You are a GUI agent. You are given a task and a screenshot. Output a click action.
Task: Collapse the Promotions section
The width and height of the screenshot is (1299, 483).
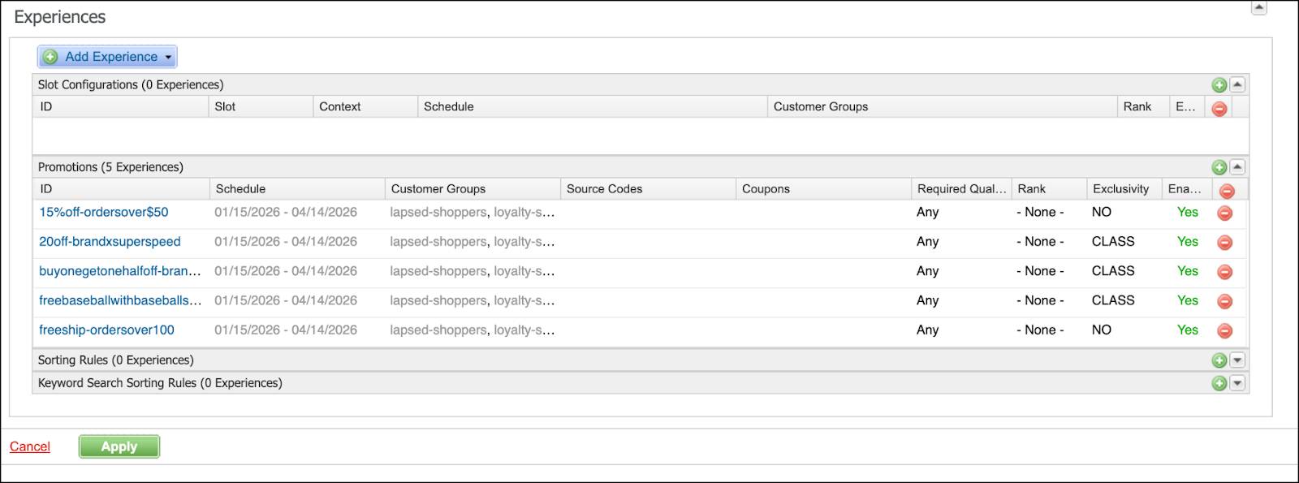(1237, 167)
